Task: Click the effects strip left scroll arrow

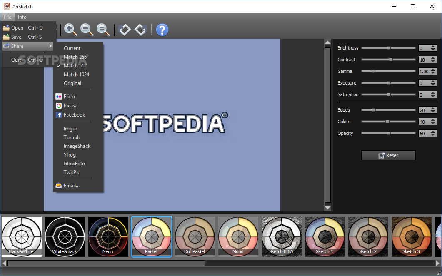Action: (4, 264)
